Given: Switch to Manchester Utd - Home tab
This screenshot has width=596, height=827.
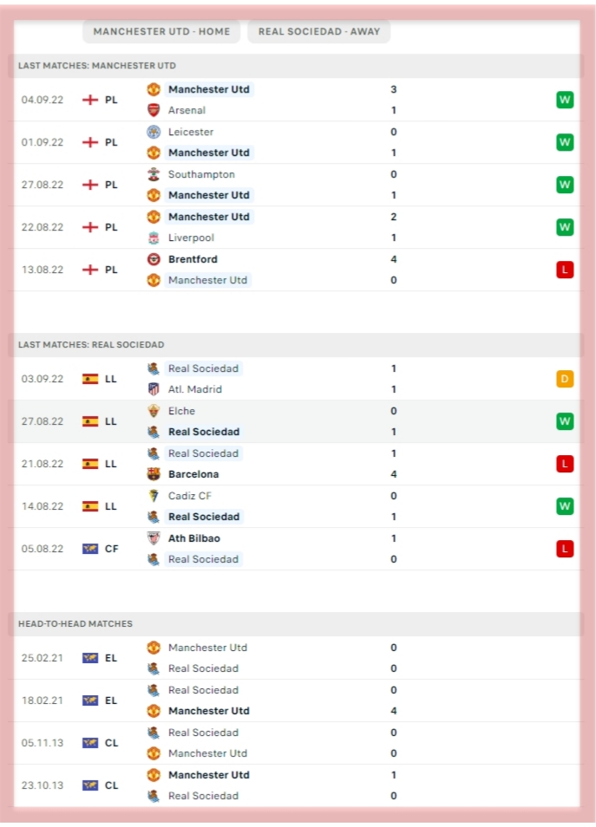Looking at the screenshot, I should 161,31.
